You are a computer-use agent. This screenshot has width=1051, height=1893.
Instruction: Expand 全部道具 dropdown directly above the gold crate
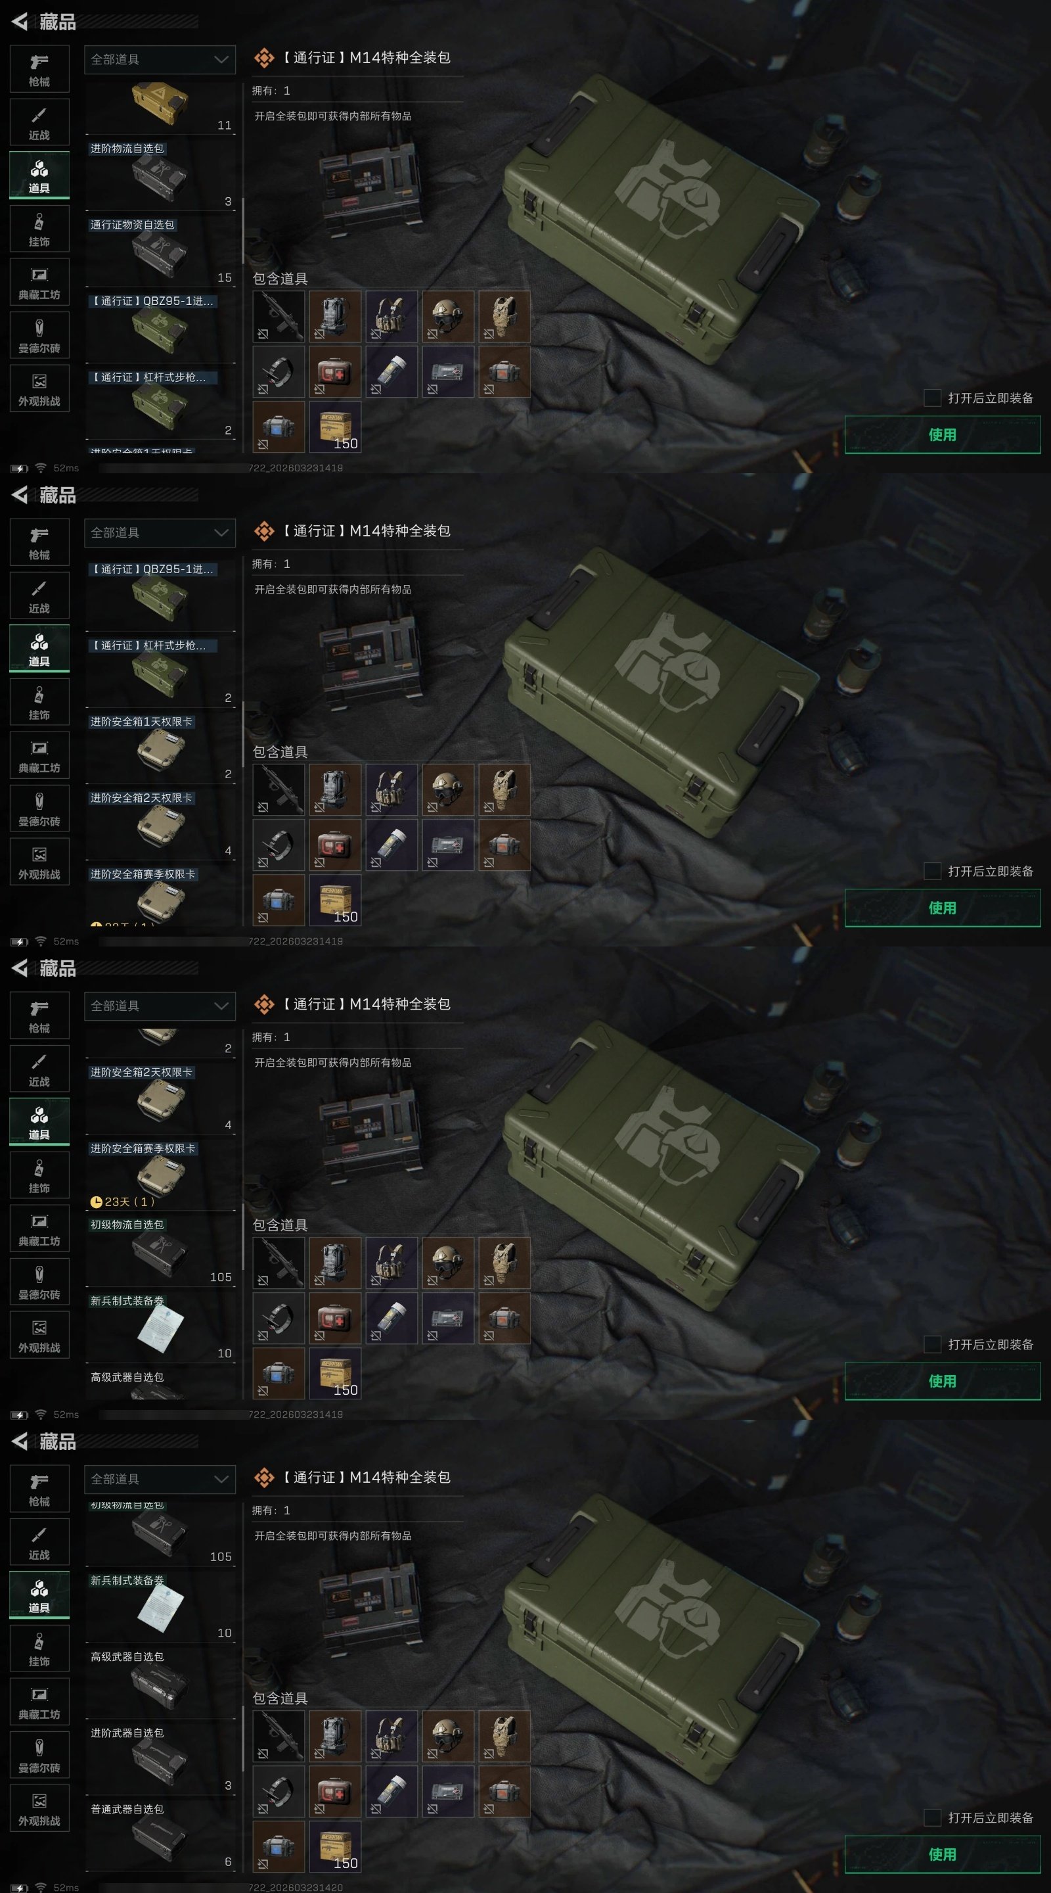[x=160, y=60]
